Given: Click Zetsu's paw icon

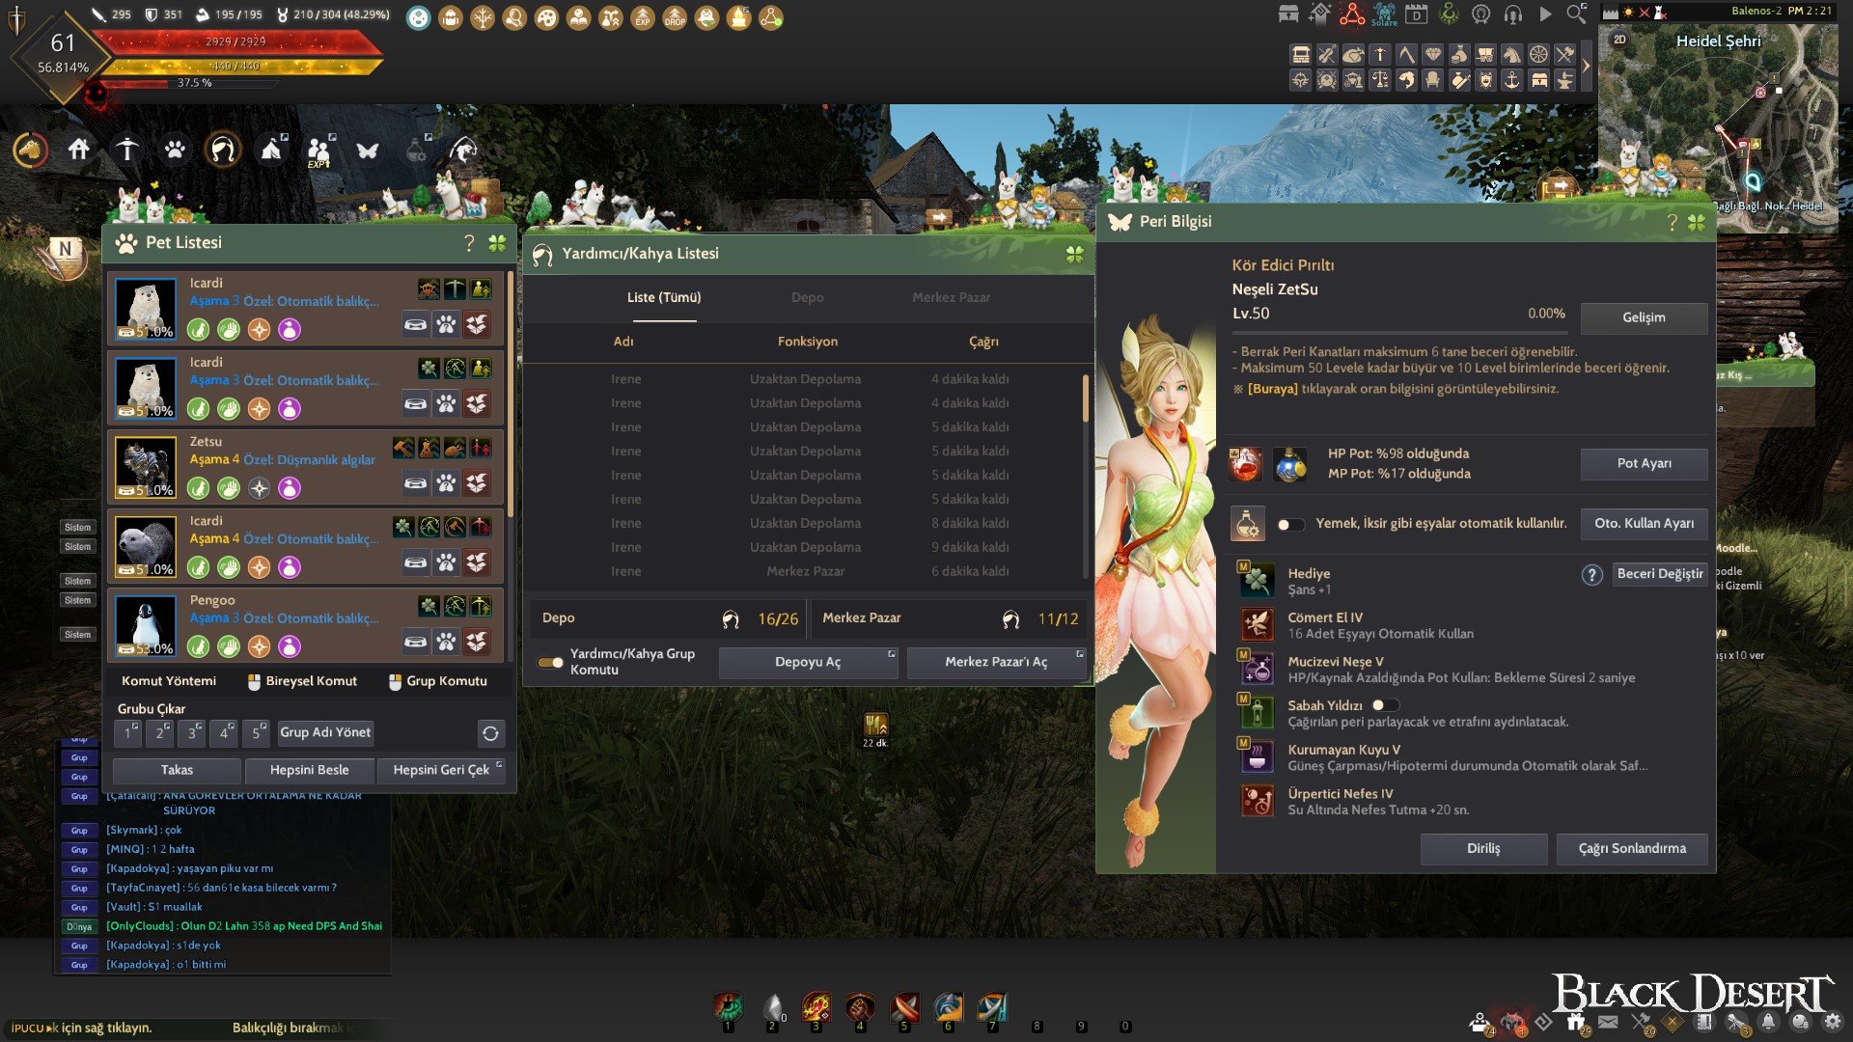Looking at the screenshot, I should 446,483.
